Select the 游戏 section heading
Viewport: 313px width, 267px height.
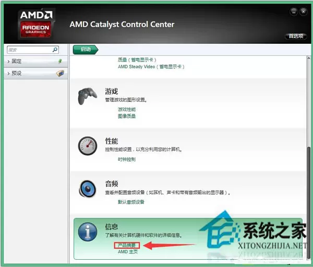tap(112, 91)
